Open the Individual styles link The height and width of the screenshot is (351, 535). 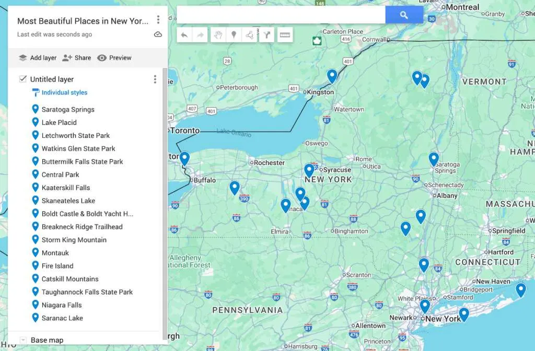pos(64,92)
